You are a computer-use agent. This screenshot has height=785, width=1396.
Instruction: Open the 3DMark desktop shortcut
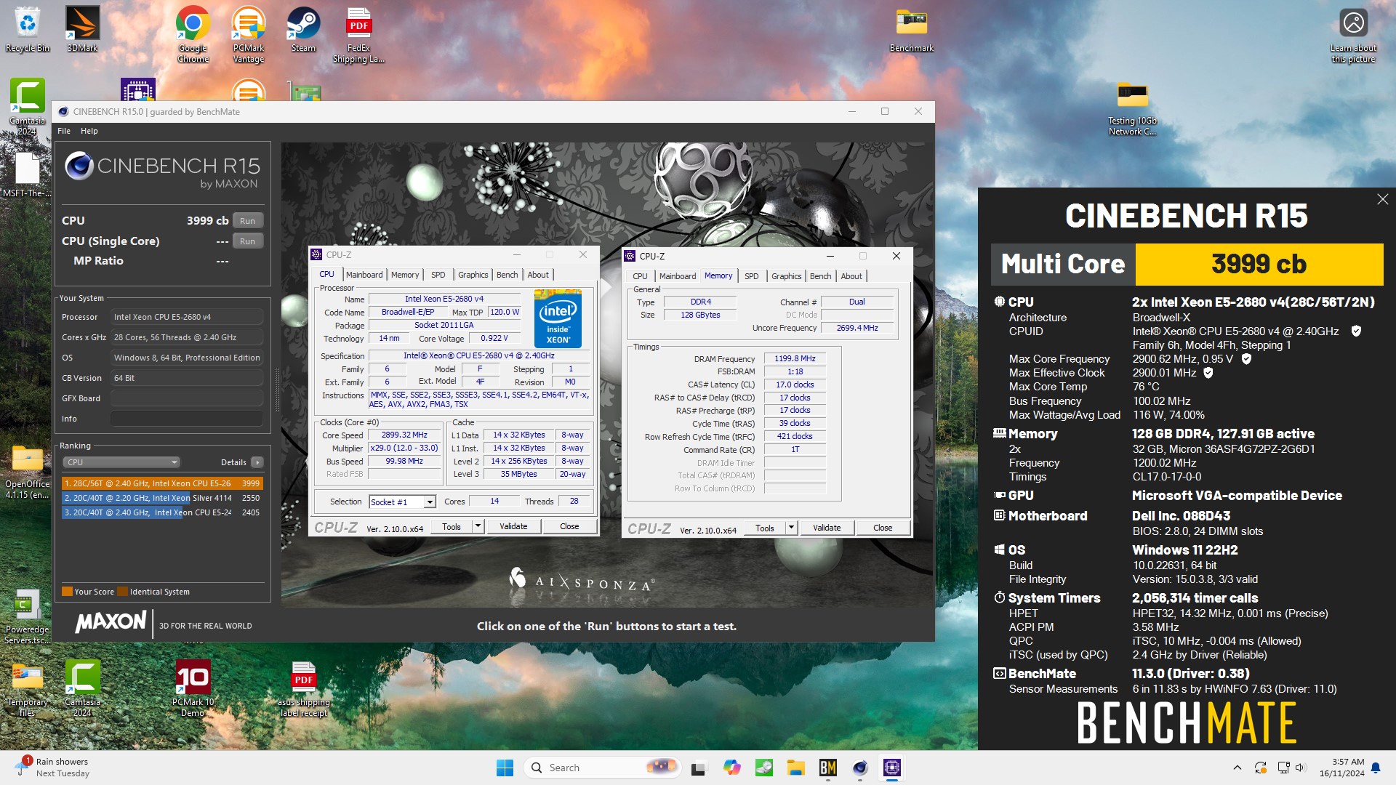82,29
